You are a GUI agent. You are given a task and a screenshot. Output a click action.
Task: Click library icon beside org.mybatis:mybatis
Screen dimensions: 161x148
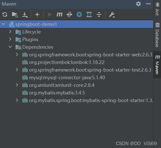point(25,93)
